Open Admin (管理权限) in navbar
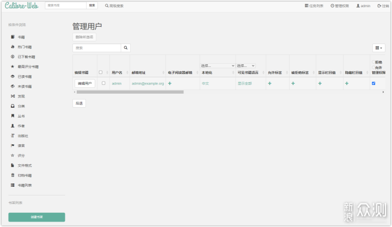The image size is (392, 227). [x=340, y=6]
